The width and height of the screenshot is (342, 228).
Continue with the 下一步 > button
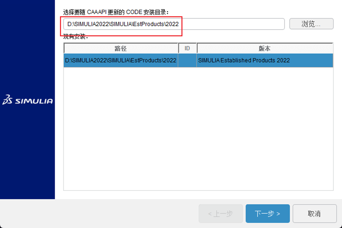click(x=268, y=213)
